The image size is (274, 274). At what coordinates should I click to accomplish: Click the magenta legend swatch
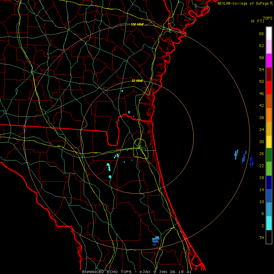(269, 61)
